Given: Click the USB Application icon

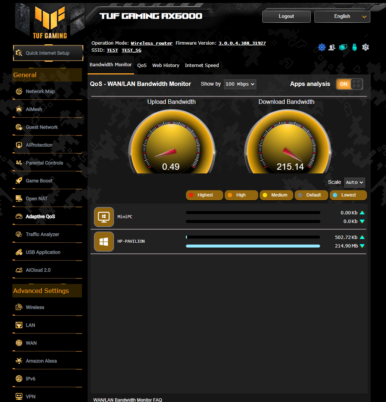Looking at the screenshot, I should pyautogui.click(x=19, y=252).
